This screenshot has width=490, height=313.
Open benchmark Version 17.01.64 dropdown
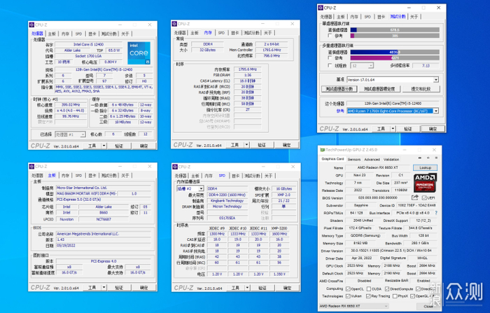point(393,79)
